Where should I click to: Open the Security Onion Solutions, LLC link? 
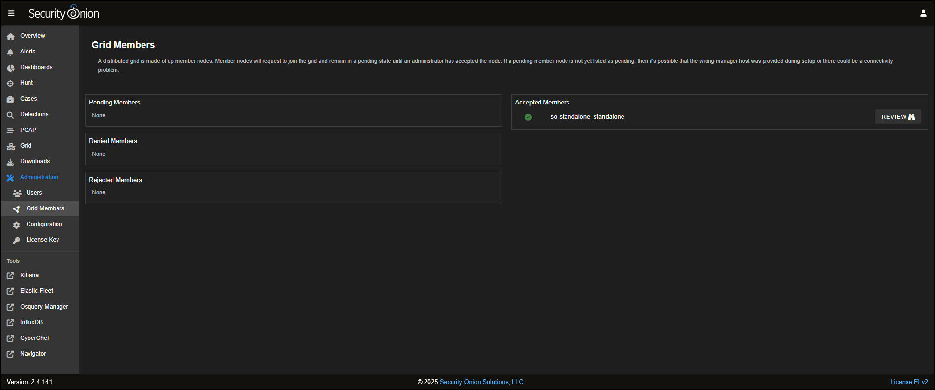(x=481, y=382)
